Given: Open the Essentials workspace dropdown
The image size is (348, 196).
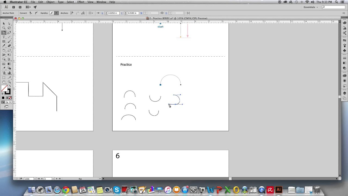Looking at the screenshot, I should click(311, 7).
